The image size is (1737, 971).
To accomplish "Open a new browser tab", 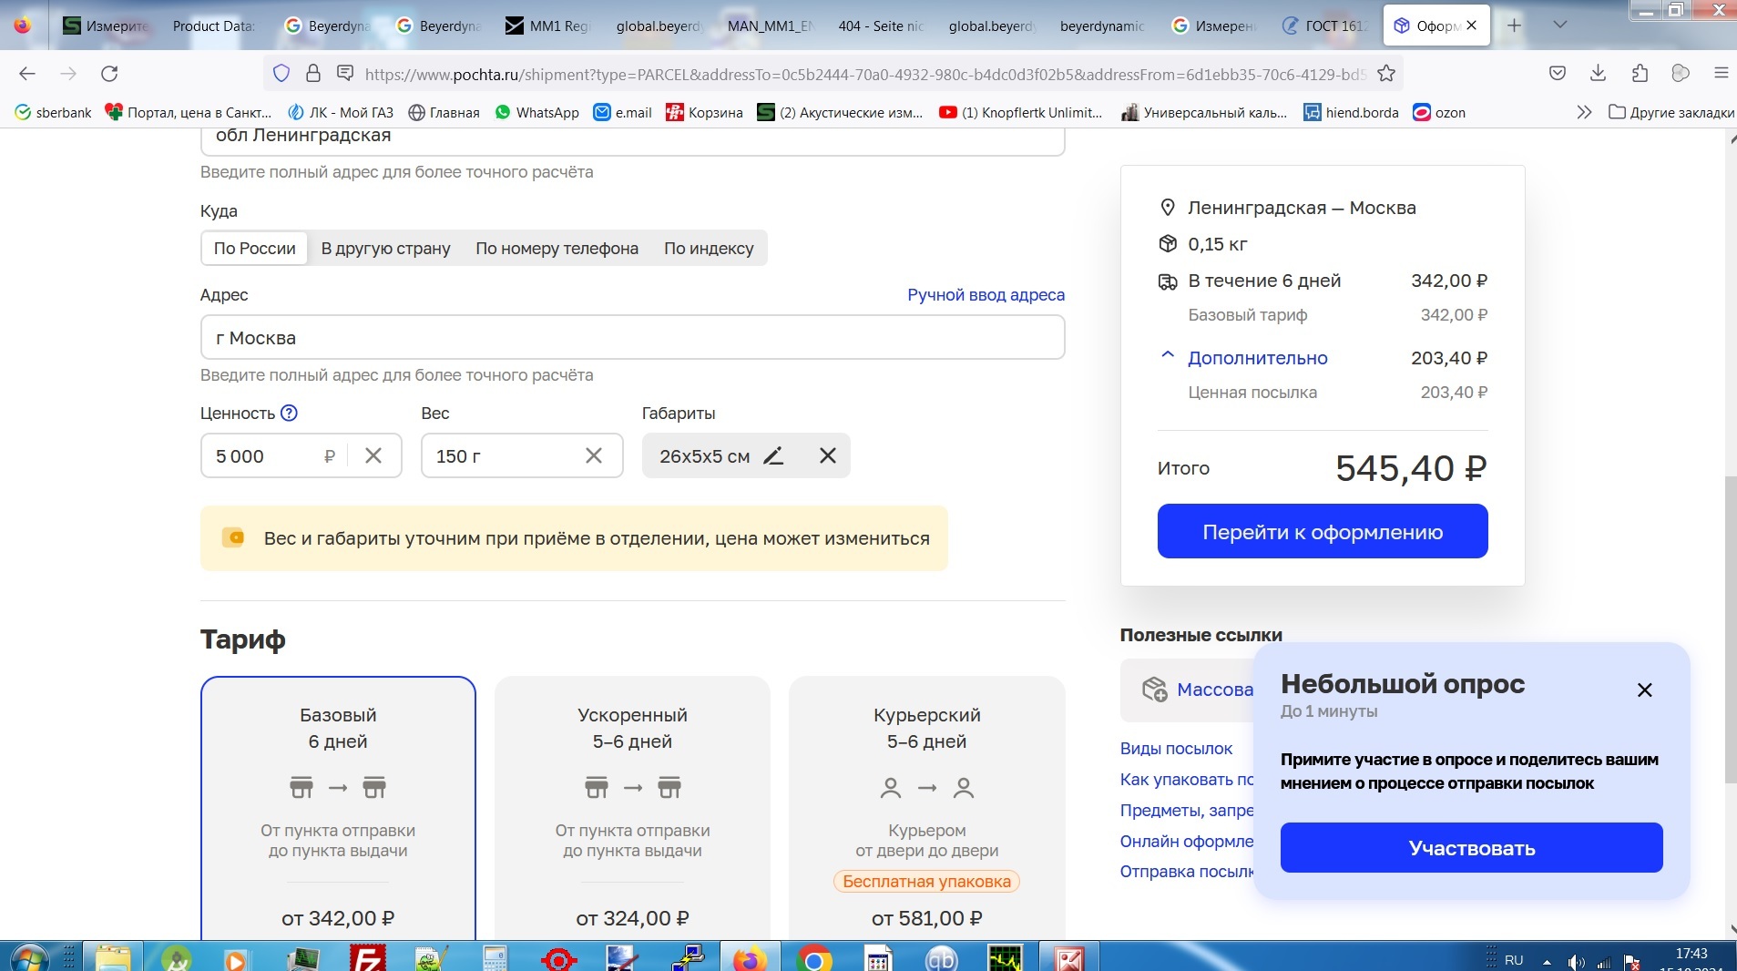I will (1514, 26).
